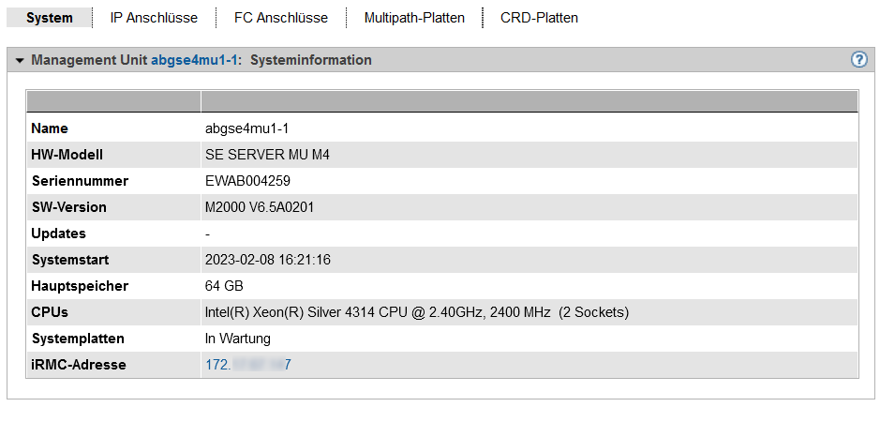The height and width of the screenshot is (422, 880).
Task: Select the FC Anschlüsse tab
Action: click(x=281, y=18)
